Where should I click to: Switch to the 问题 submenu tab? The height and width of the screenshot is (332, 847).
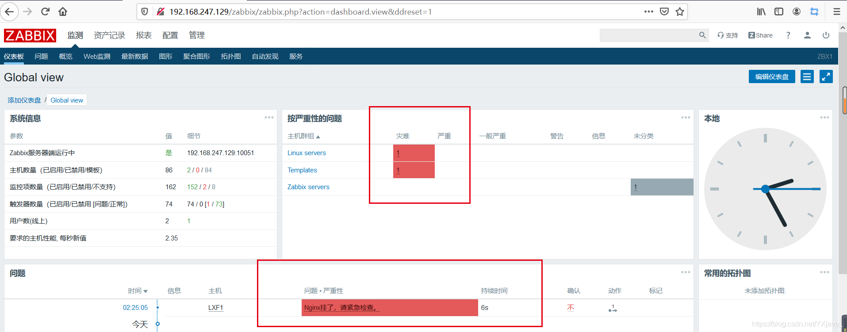click(42, 57)
